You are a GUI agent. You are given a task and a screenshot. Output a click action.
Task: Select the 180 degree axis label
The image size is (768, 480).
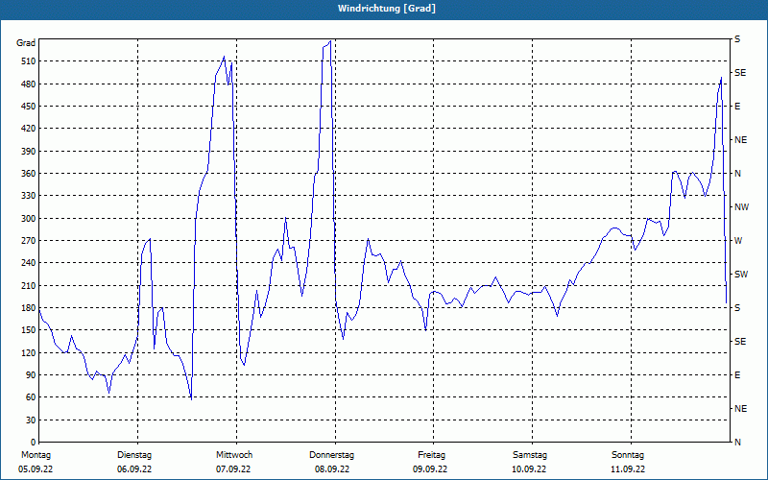[x=30, y=307]
